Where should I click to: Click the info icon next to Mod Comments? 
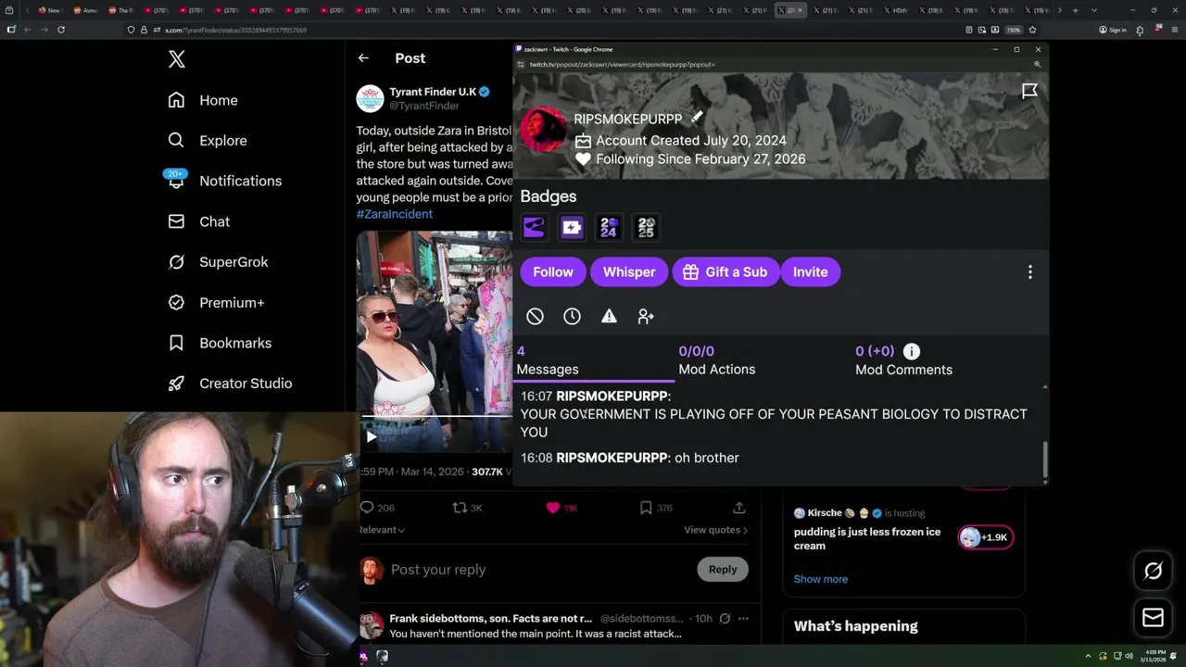coord(912,351)
